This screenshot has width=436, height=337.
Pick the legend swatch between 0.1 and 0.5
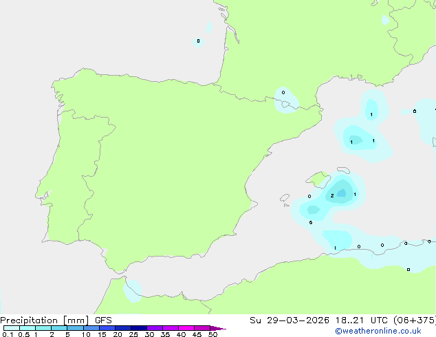tap(12, 328)
